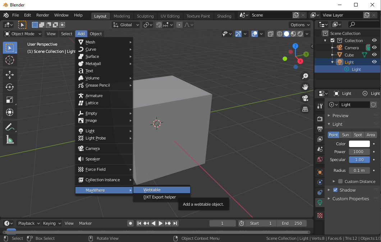
Task: Collapse the Light object in outliner
Action: [x=332, y=62]
